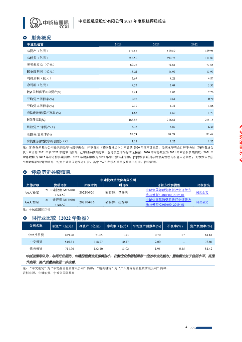Click the 主体评级 column header
The width and height of the screenshot is (242, 342).
pyautogui.click(x=33, y=185)
